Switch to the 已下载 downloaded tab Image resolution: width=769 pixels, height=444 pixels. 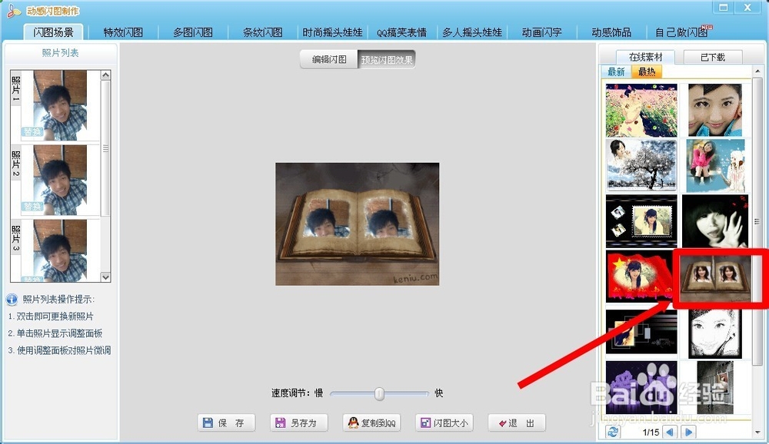coord(711,56)
